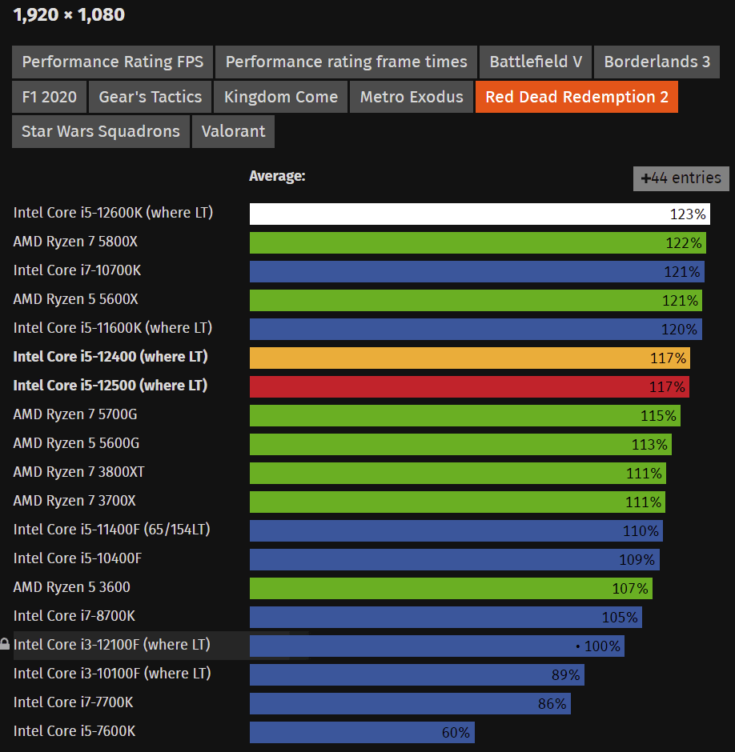This screenshot has height=752, width=735.
Task: Select the Intel Core i5-11400F (65/154LT) label
Action: click(112, 530)
